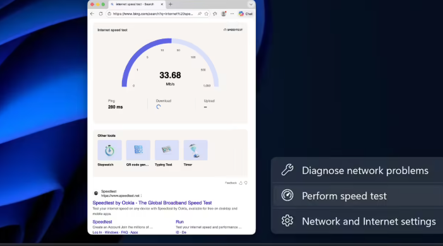443x246 pixels.
Task: Open 'Speedtest by Ookla' search result link
Action: coord(152,202)
